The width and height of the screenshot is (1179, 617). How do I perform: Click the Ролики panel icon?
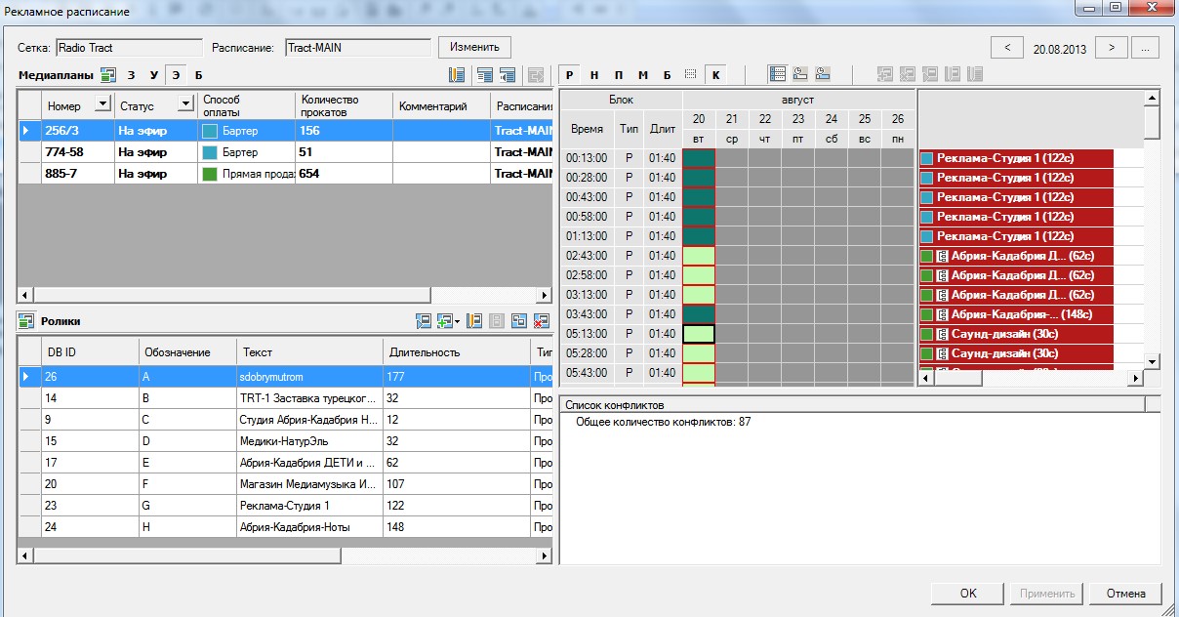[x=26, y=320]
